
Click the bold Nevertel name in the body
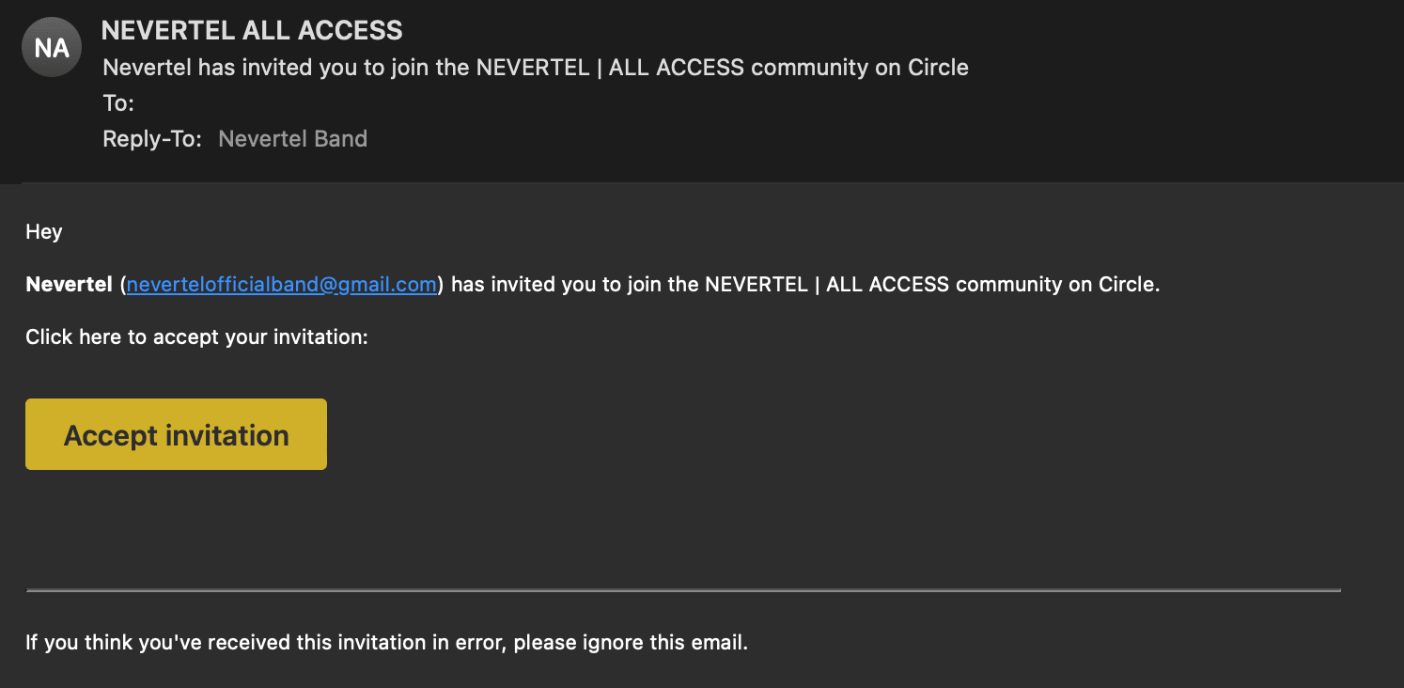[70, 285]
